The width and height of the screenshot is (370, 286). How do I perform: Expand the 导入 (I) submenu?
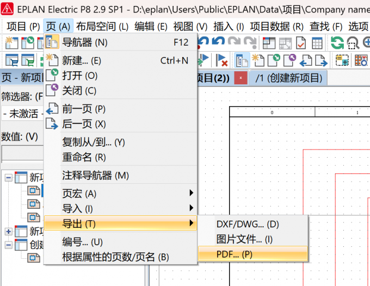121,209
